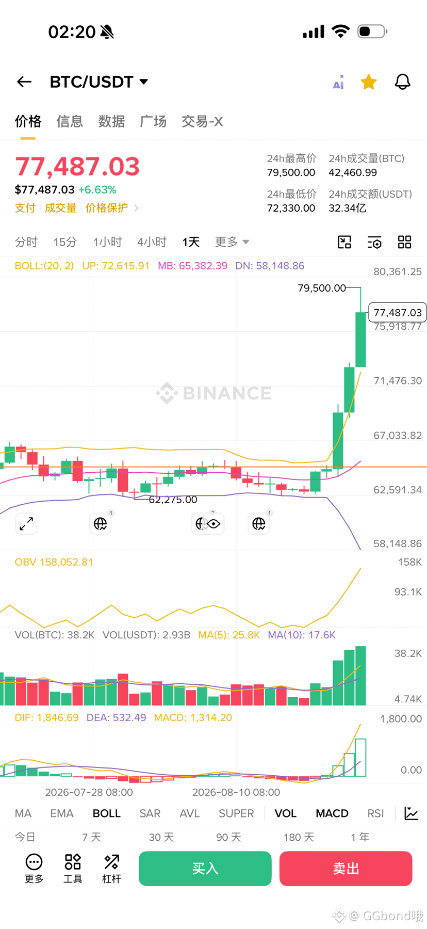Image resolution: width=427 pixels, height=929 pixels.
Task: Switch to the 交易-X tab
Action: point(202,121)
